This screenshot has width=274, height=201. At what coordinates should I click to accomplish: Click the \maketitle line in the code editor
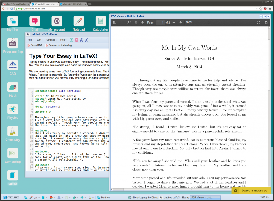coord(43,112)
